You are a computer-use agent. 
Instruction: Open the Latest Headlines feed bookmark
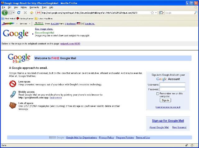[x=44, y=19]
